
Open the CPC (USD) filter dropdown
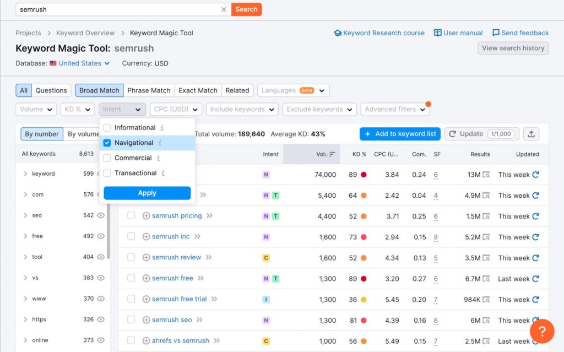point(175,109)
